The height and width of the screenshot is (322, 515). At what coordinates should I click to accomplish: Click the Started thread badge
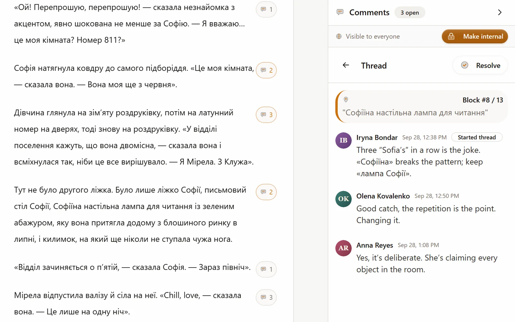[x=477, y=137]
